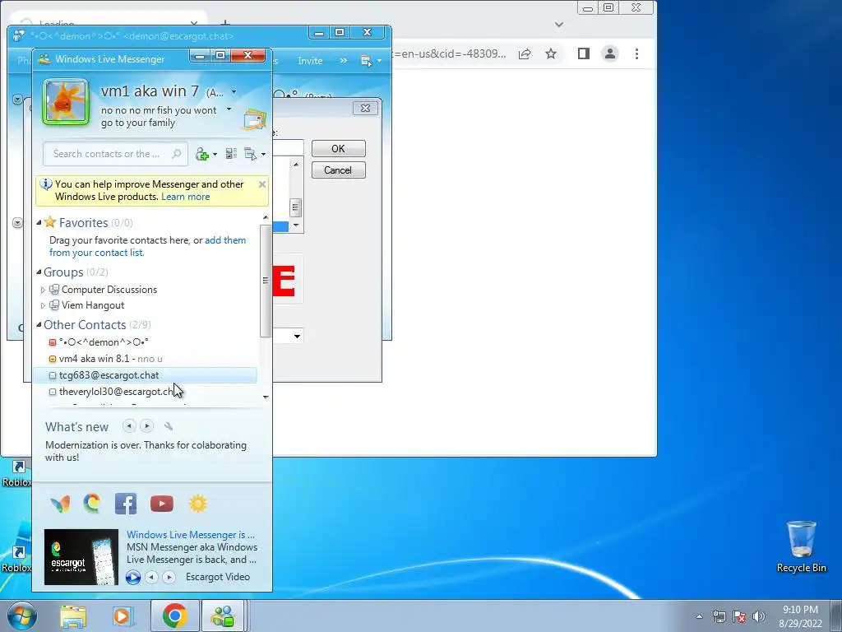Open the personal message dropdown arrow
The image size is (842, 632).
tap(229, 109)
